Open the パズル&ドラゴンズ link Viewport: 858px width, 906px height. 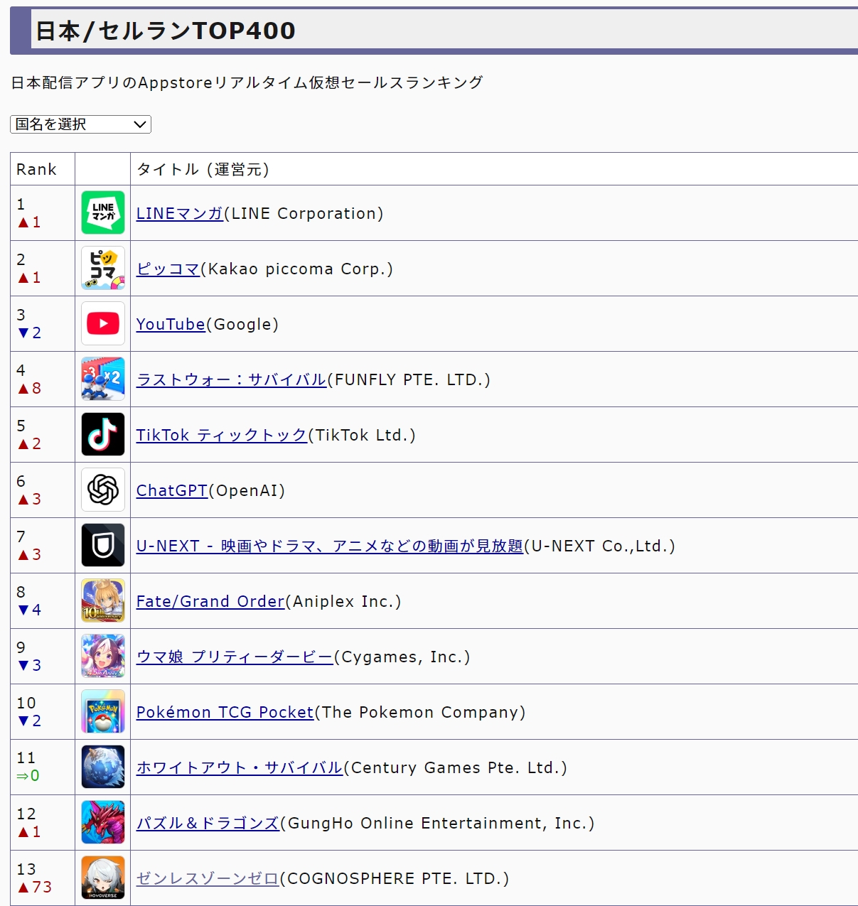click(x=208, y=823)
